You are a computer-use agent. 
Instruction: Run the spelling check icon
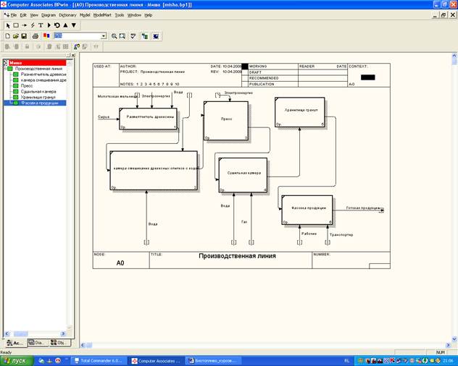133,36
